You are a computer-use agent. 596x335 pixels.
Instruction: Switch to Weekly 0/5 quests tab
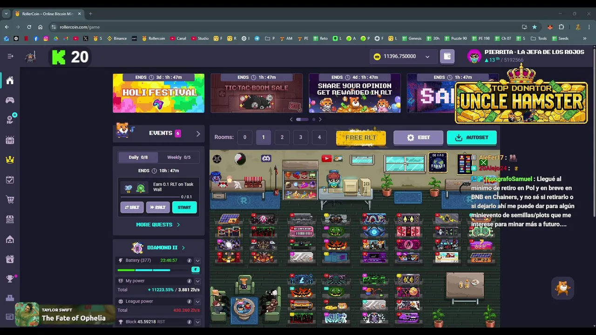tap(179, 157)
